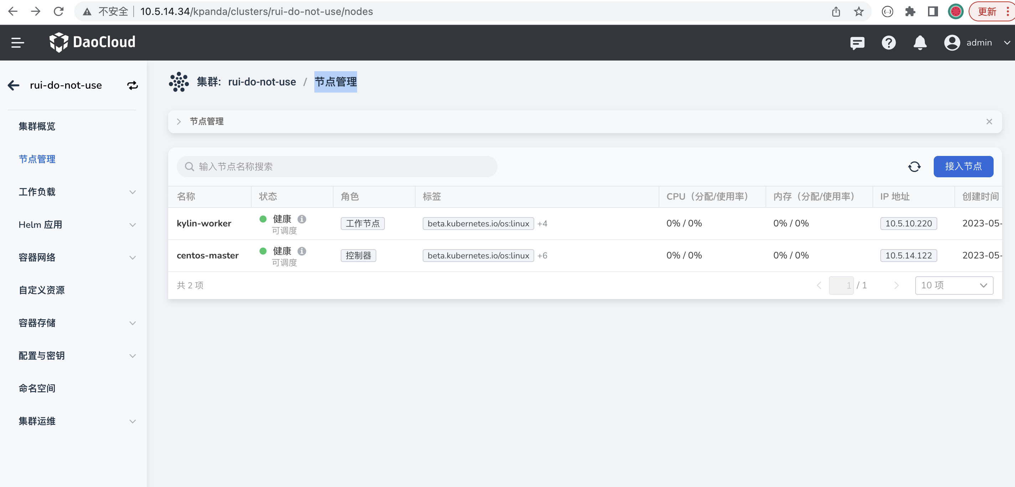Expand the Helm 应用 sidebar menu
Viewport: 1015px width, 487px height.
click(x=77, y=224)
